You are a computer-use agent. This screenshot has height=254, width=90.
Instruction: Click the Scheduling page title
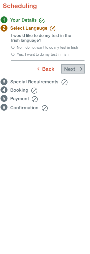point(20,6)
